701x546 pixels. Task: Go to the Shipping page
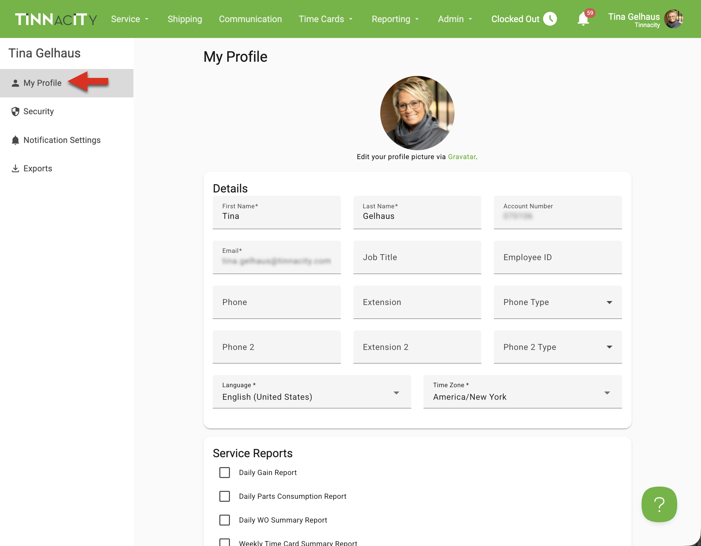pyautogui.click(x=185, y=19)
